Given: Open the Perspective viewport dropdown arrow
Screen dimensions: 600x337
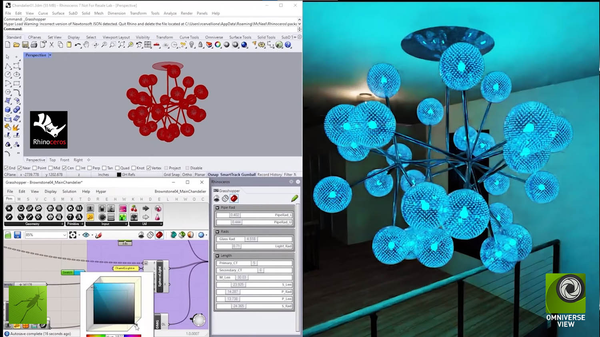Looking at the screenshot, I should coord(50,55).
